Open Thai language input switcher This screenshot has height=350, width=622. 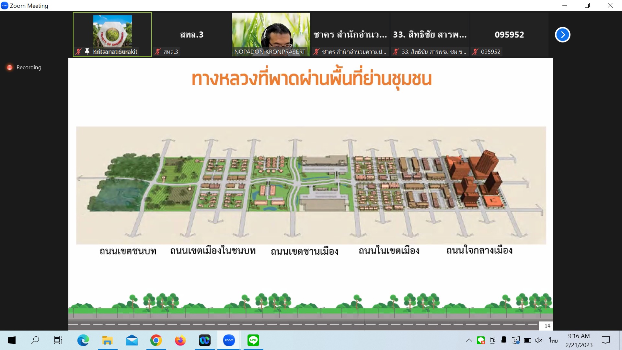[x=553, y=340]
